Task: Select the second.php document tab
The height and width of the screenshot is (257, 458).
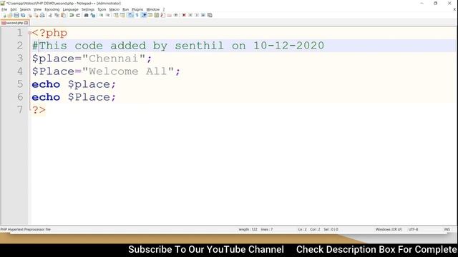Action: pos(14,23)
